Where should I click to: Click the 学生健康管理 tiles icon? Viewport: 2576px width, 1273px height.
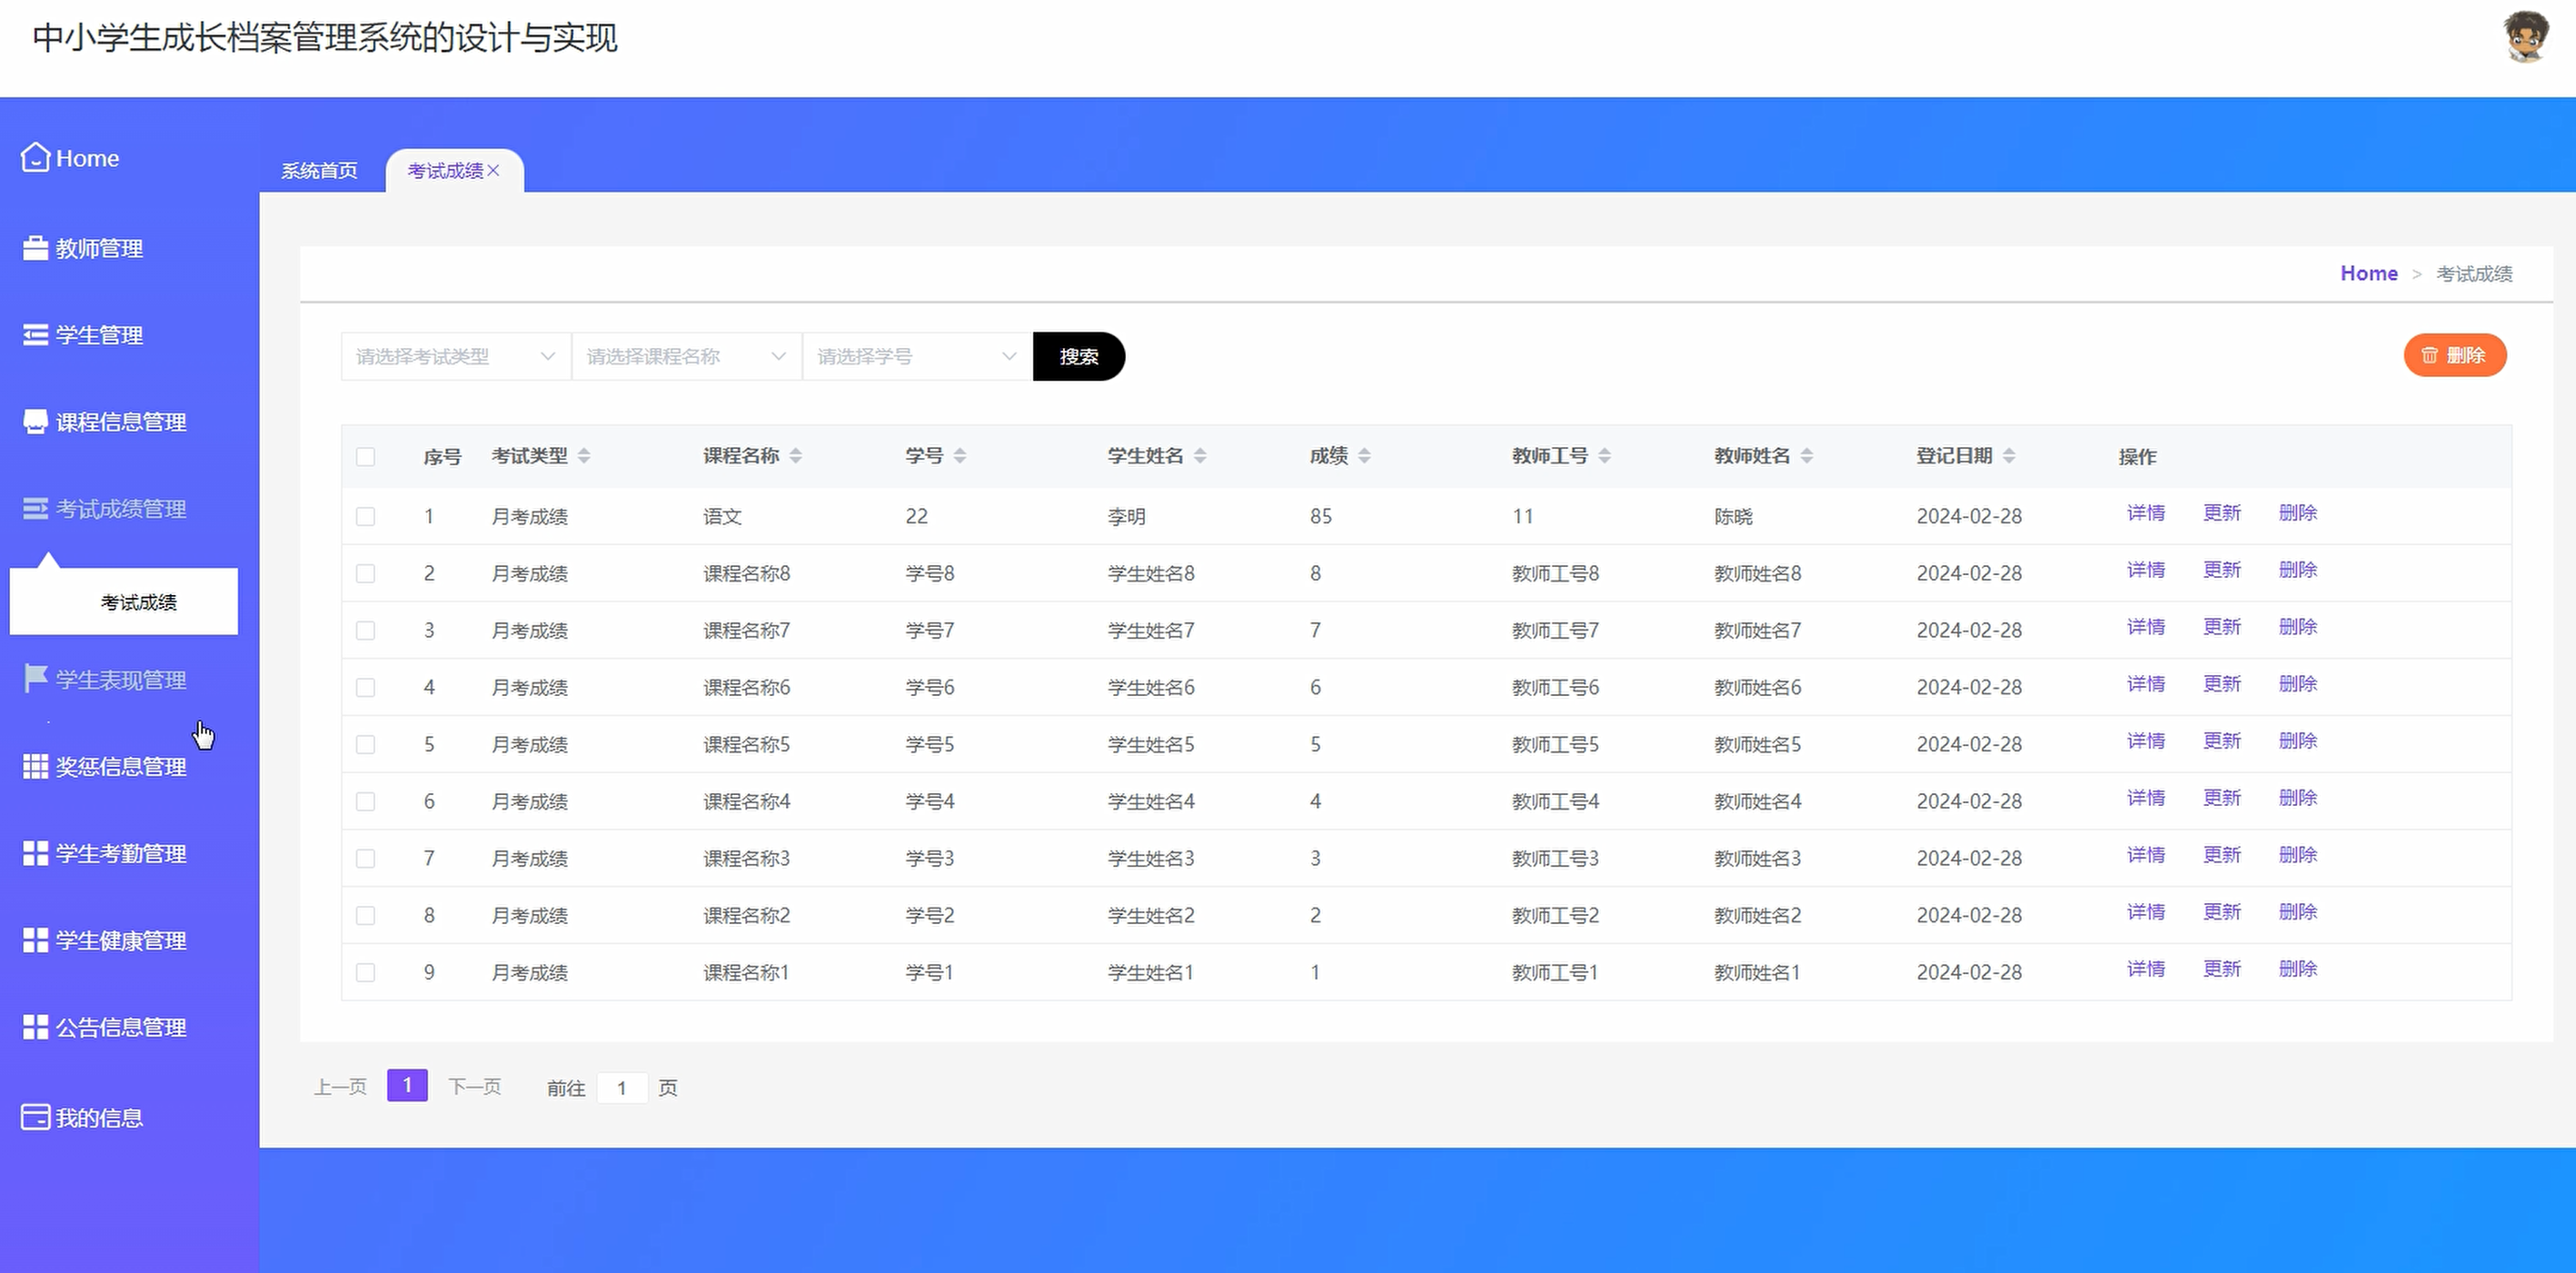point(35,940)
